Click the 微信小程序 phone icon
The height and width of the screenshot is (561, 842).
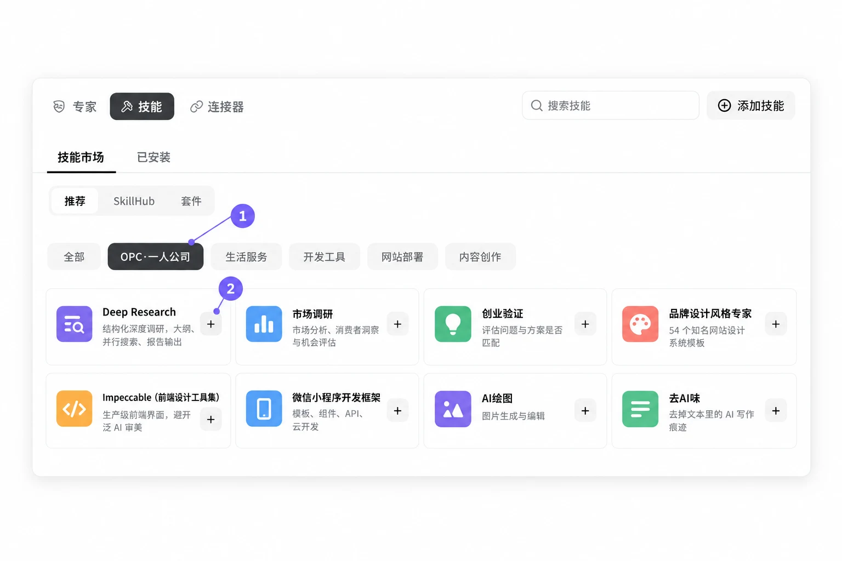coord(264,409)
